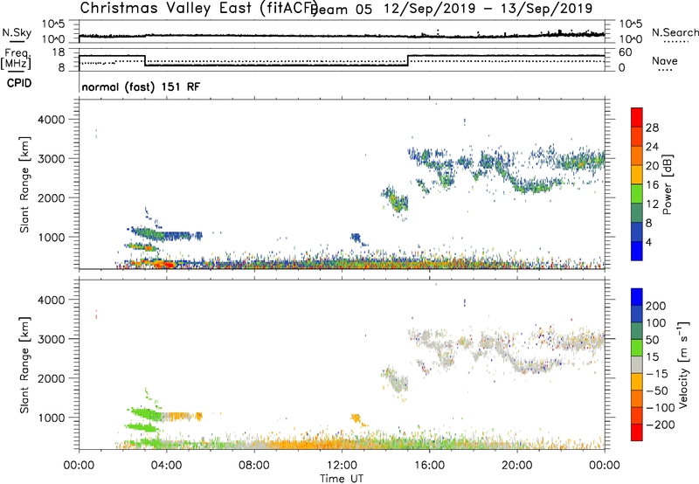Click the '18' frequency axis tick
The width and height of the screenshot is (699, 484).
point(59,52)
